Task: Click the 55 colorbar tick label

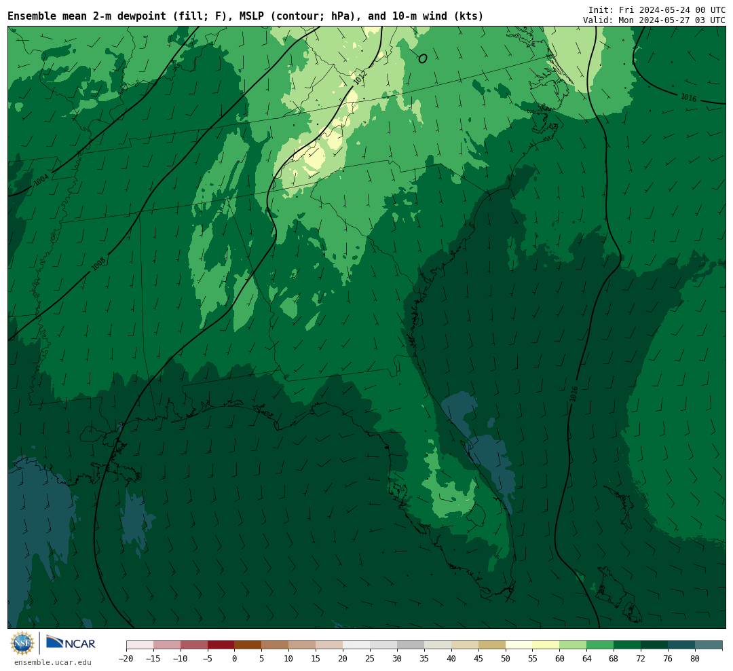Action: point(533,659)
